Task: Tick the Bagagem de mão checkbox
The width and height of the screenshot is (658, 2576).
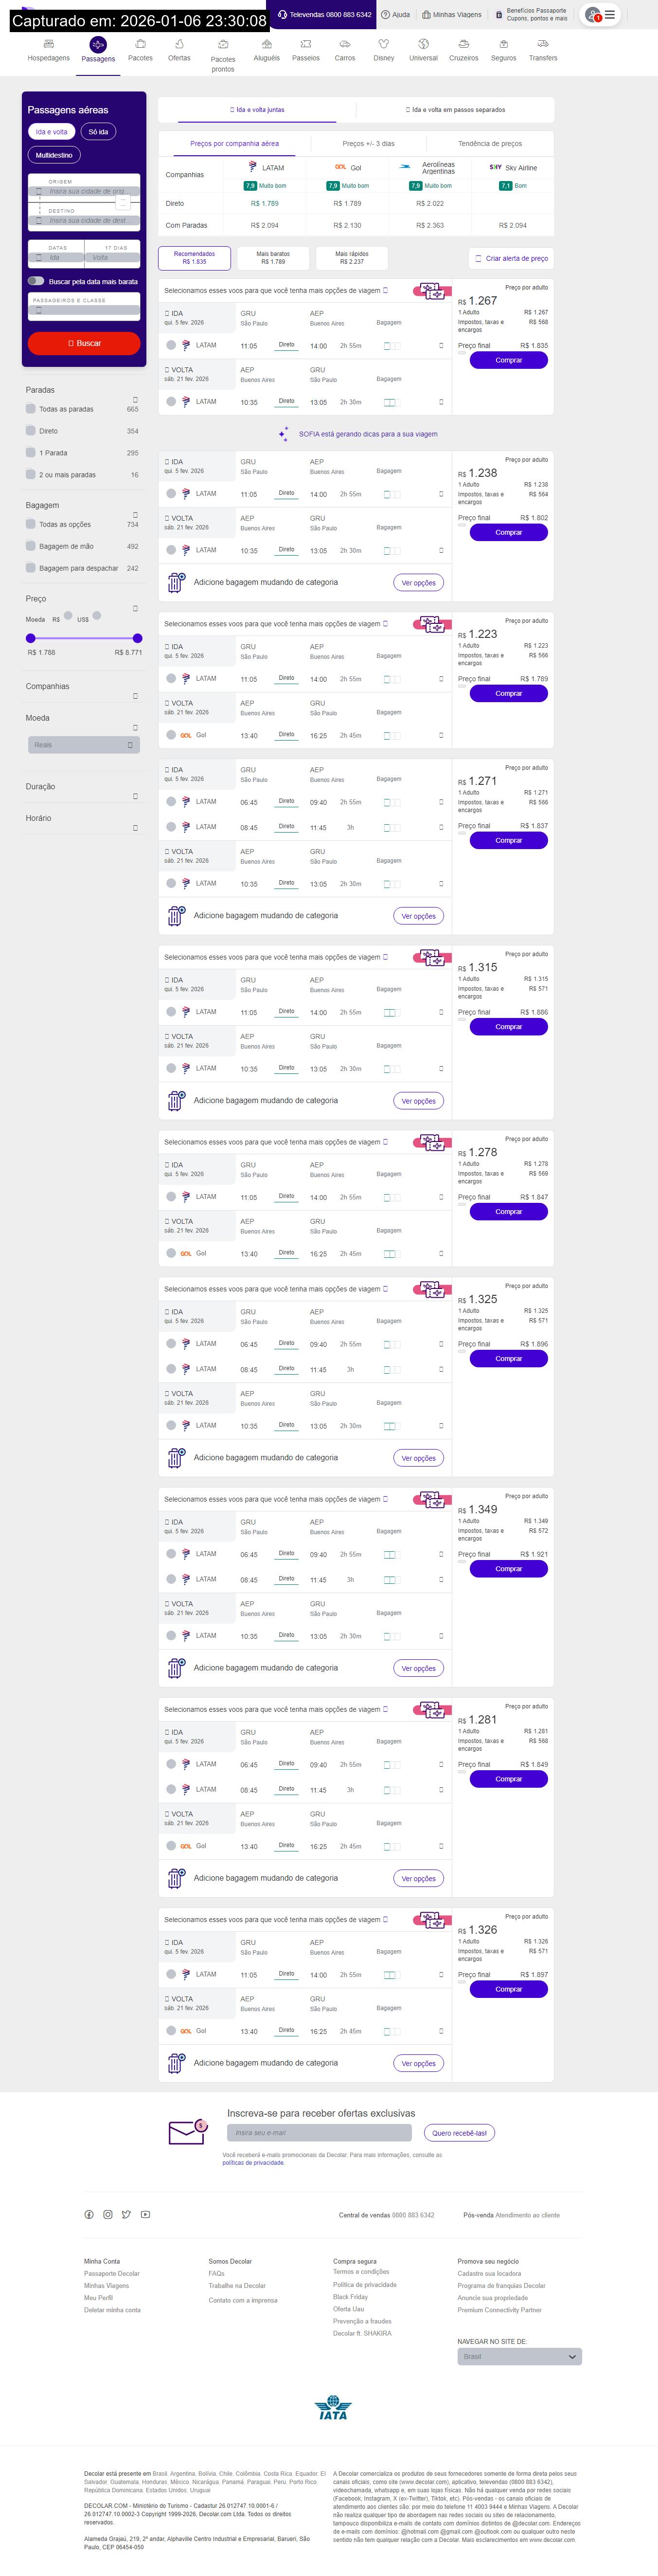Action: pyautogui.click(x=31, y=546)
